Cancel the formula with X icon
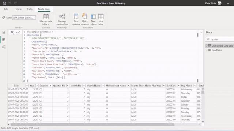 click(12, 32)
